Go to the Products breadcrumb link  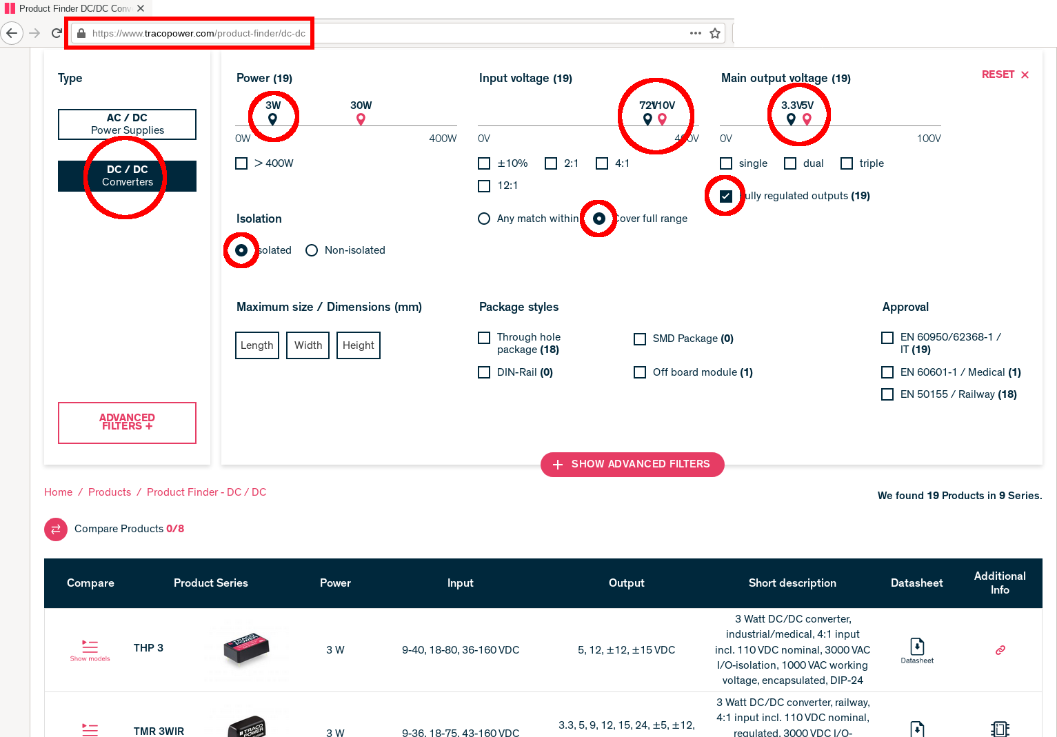point(110,492)
